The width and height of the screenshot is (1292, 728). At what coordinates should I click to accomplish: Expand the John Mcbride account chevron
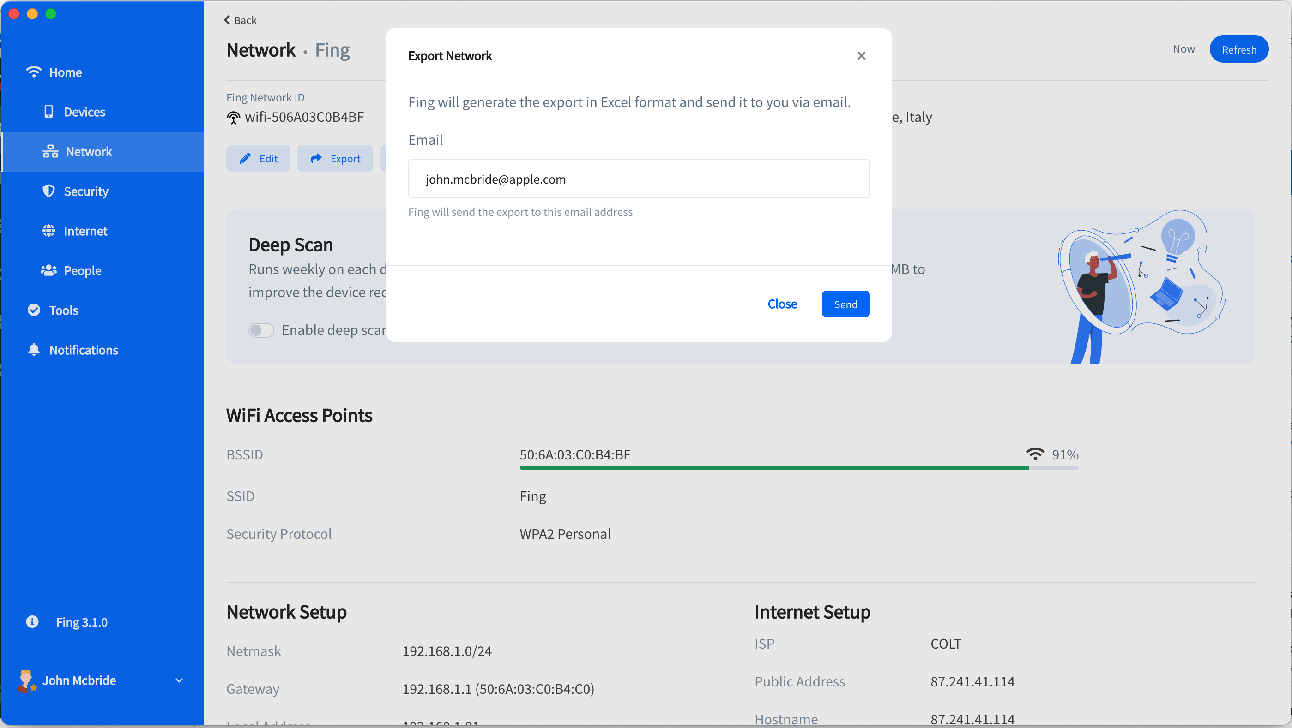point(179,680)
